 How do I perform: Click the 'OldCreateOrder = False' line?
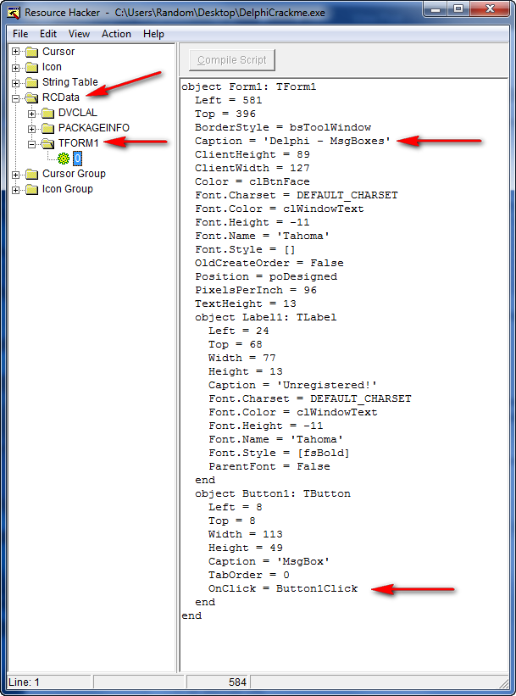click(269, 263)
